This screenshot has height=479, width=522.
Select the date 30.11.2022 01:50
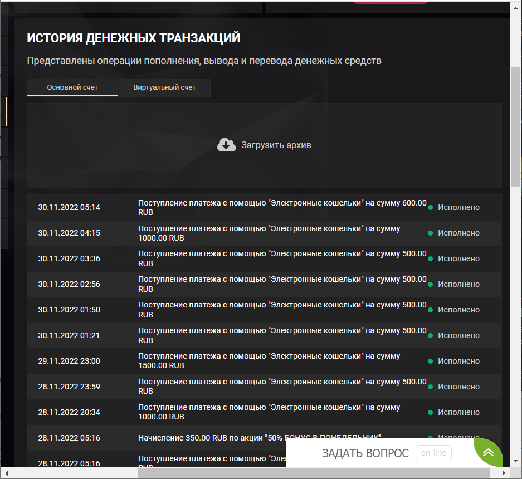click(69, 310)
